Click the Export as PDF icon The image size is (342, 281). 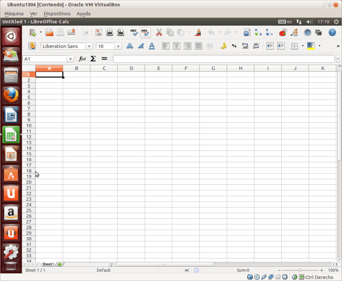click(x=99, y=33)
